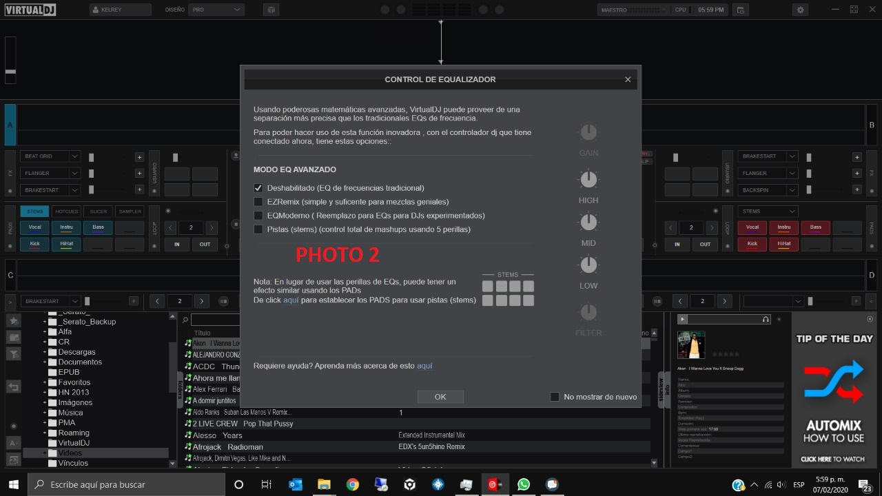The height and width of the screenshot is (496, 882).
Task: Click the Automix tip of the day banner
Action: (834, 390)
